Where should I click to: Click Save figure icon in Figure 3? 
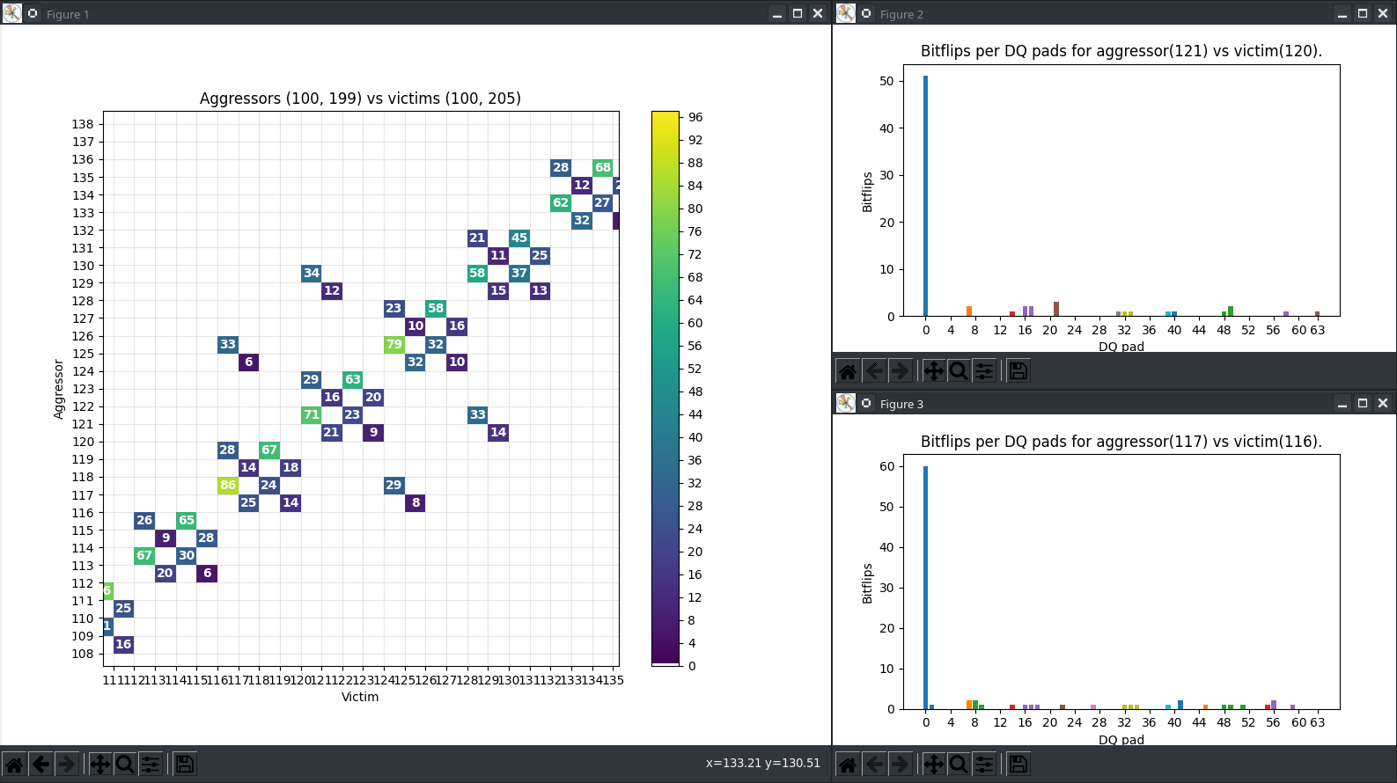pos(1018,764)
